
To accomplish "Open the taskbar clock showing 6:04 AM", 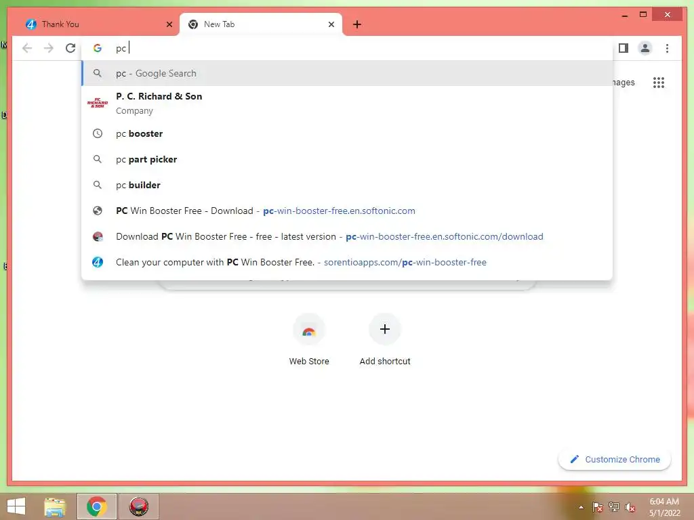I will point(664,507).
